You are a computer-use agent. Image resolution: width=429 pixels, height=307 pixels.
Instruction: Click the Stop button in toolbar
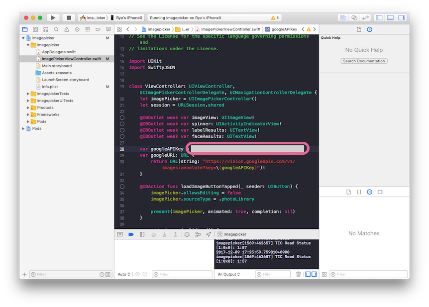click(x=69, y=18)
